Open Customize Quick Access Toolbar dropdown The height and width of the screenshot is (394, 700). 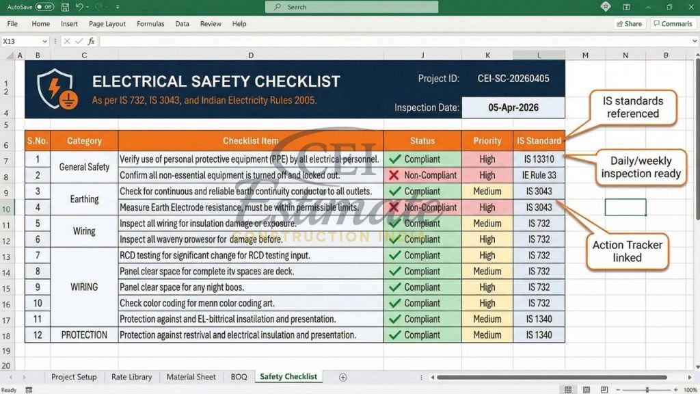click(x=118, y=7)
